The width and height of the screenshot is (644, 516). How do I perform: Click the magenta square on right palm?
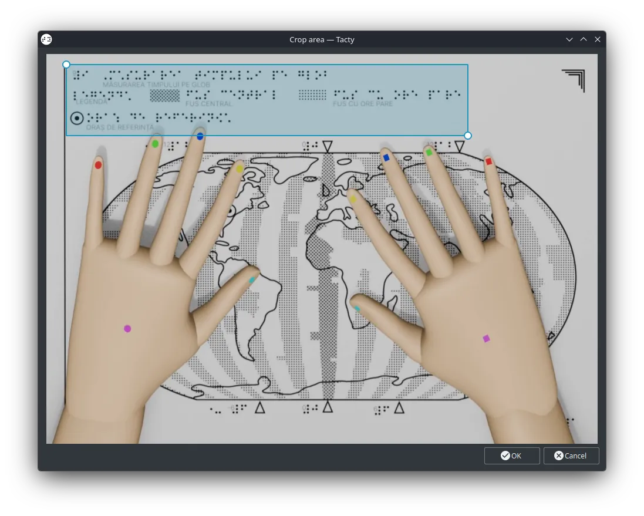coord(486,339)
